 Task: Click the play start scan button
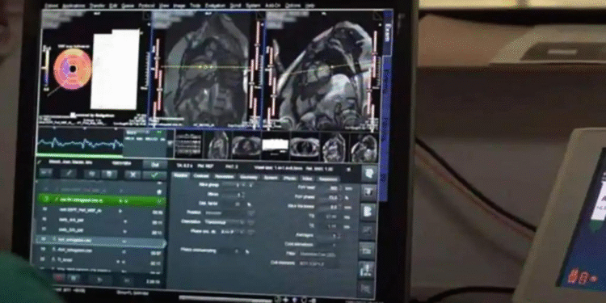click(x=100, y=279)
